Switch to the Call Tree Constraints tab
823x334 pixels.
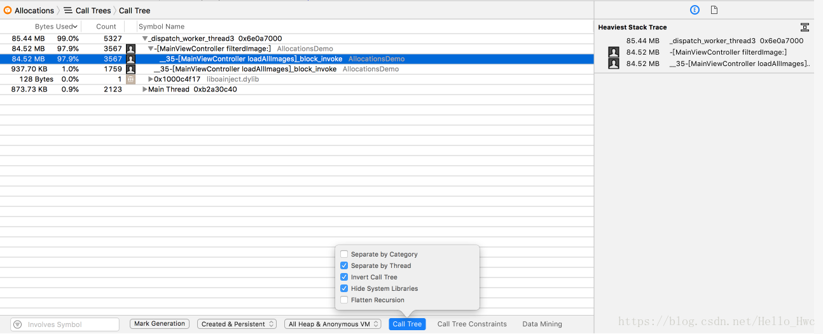point(472,324)
